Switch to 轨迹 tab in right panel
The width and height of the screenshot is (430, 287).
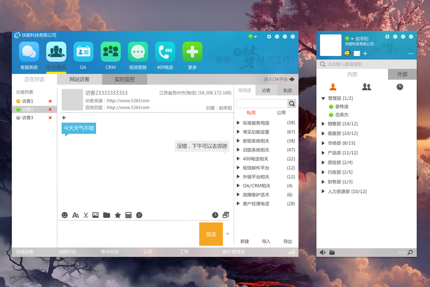(x=288, y=90)
